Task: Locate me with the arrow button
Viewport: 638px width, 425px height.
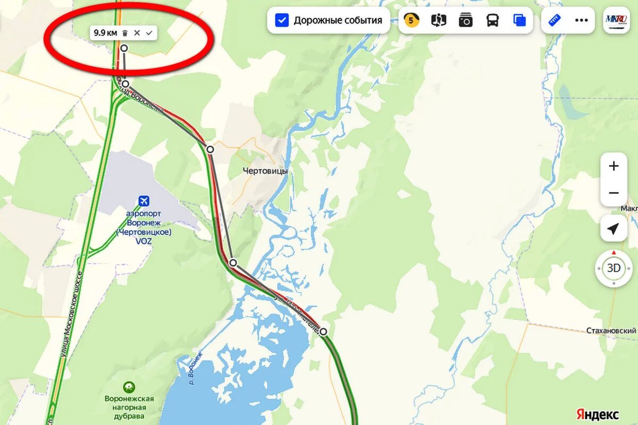Action: coord(613,229)
